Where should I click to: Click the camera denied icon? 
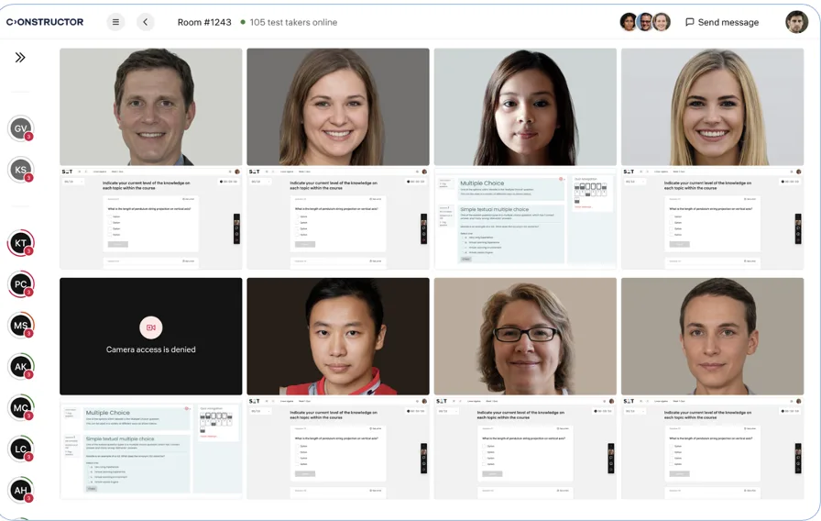pos(151,327)
